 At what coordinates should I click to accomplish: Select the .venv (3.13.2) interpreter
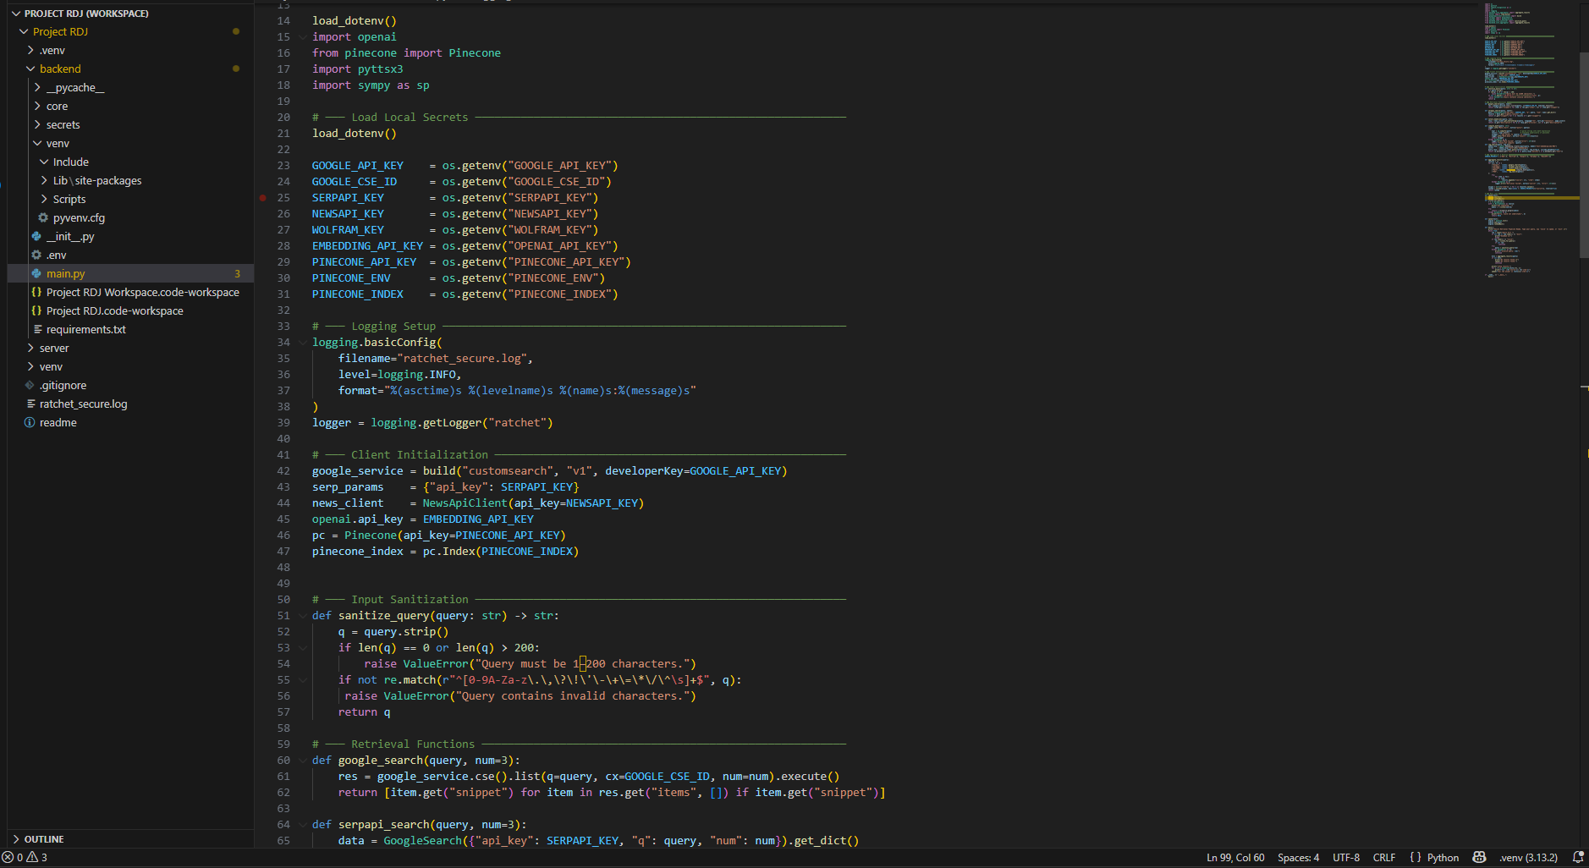1528,857
